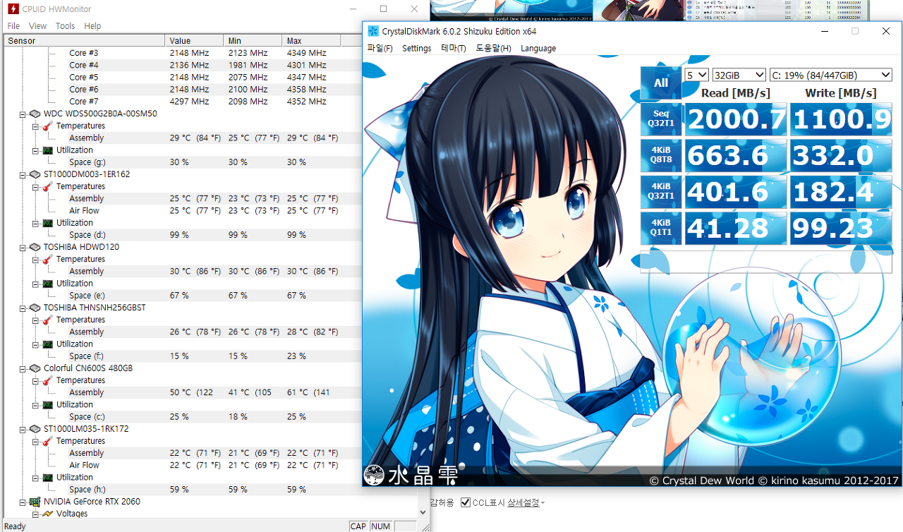Maximize the HWMonitor window
The image size is (903, 532).
(383, 9)
